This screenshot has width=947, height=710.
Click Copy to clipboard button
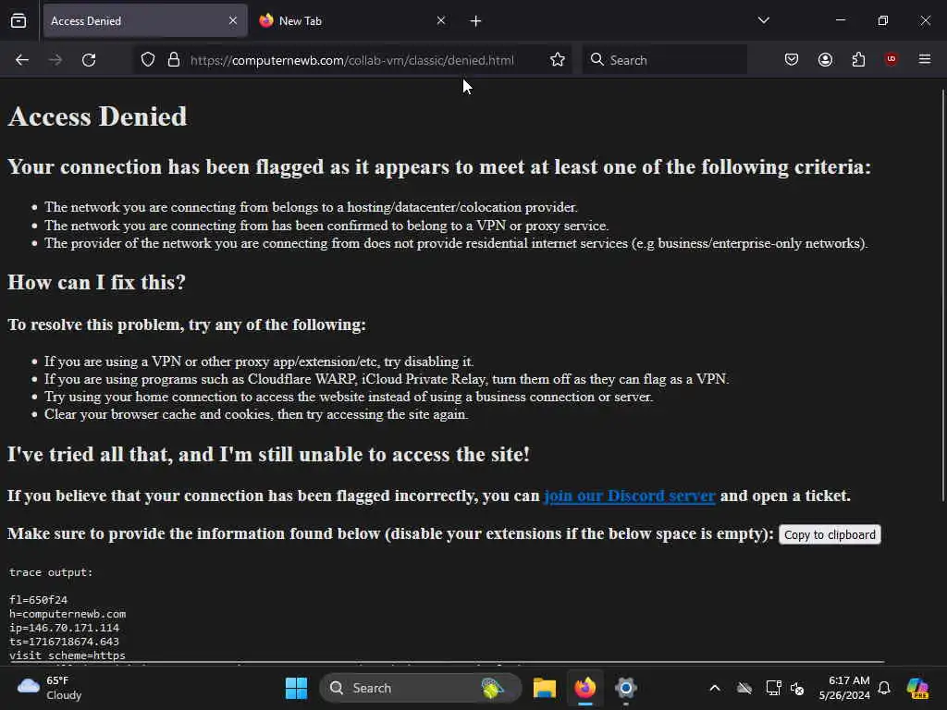(830, 535)
